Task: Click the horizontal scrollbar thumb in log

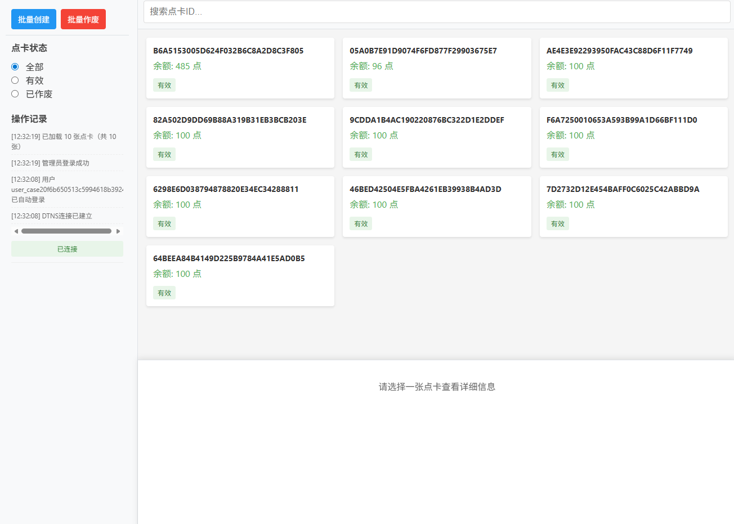Action: click(66, 231)
